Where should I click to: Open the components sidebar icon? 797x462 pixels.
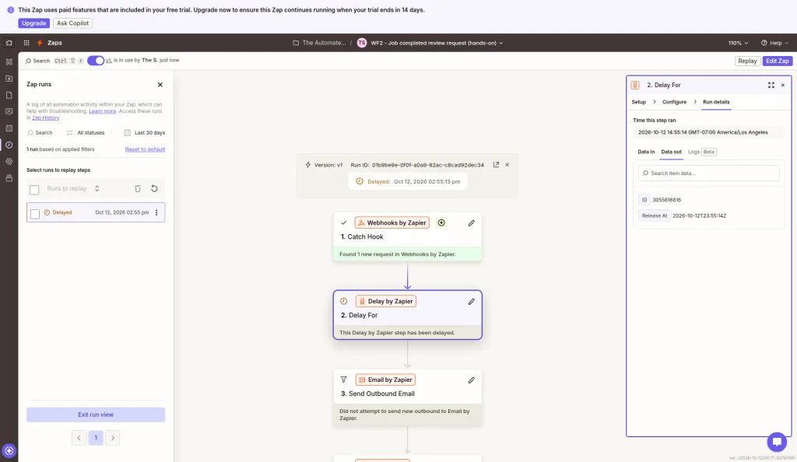click(9, 62)
